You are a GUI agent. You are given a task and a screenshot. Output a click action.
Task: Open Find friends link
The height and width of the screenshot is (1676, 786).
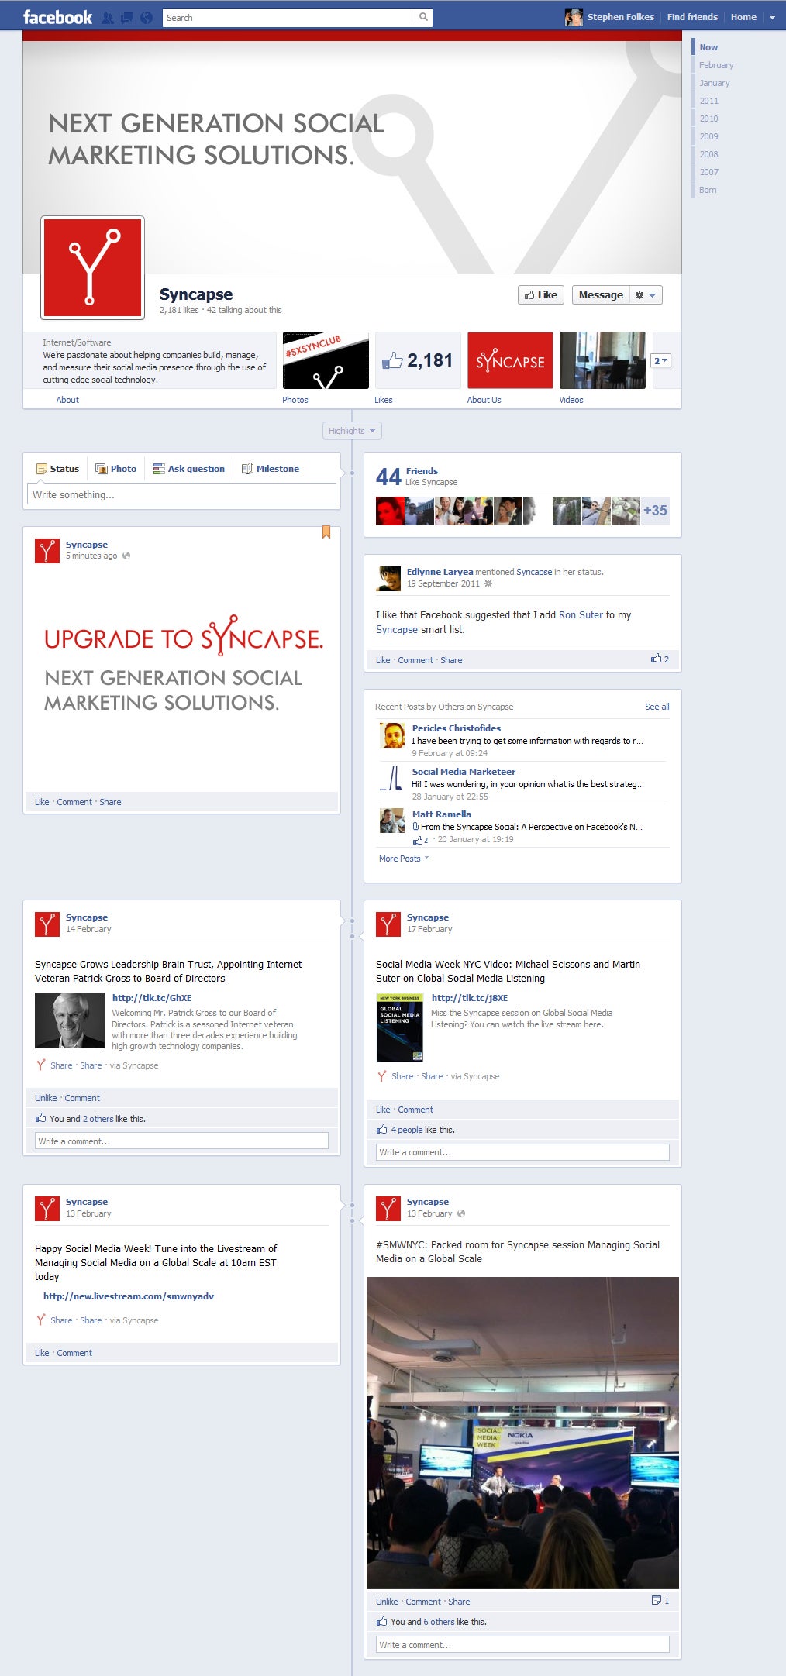(x=692, y=17)
